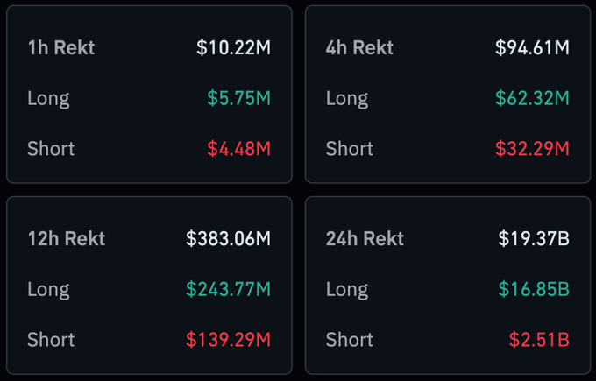Click the 12h long $243.77M amount
The height and width of the screenshot is (381, 596).
[228, 289]
